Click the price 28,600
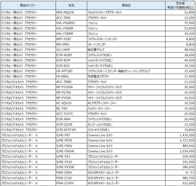The image size is (196, 186). coord(189,55)
